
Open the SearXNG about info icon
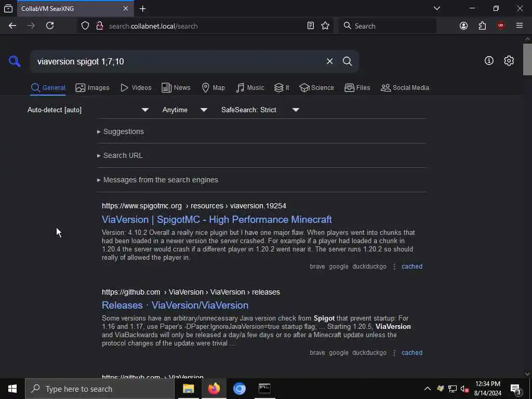[x=489, y=61]
